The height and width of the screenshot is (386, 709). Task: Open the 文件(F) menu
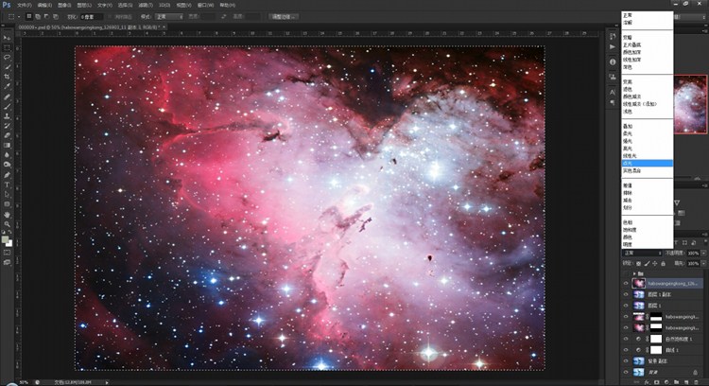tap(25, 5)
